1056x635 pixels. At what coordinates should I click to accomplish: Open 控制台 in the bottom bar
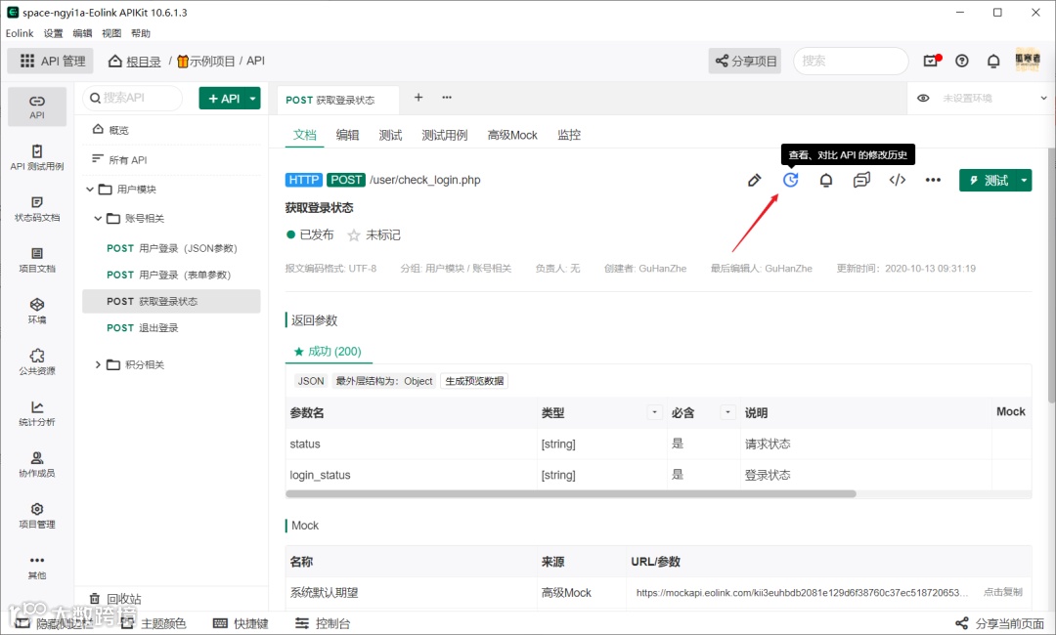point(324,623)
